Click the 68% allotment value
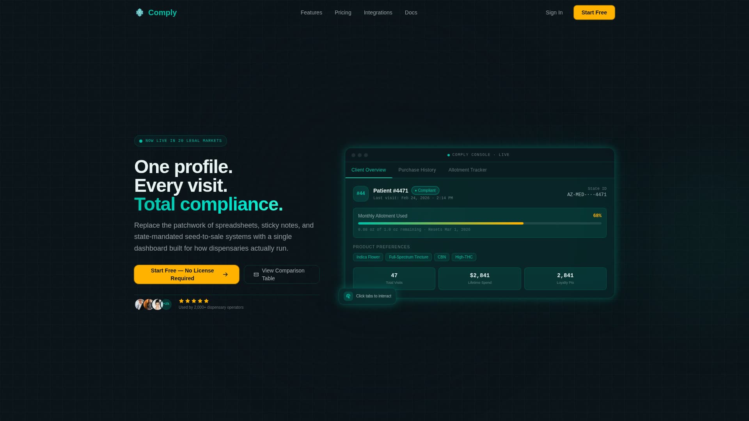 coord(597,216)
